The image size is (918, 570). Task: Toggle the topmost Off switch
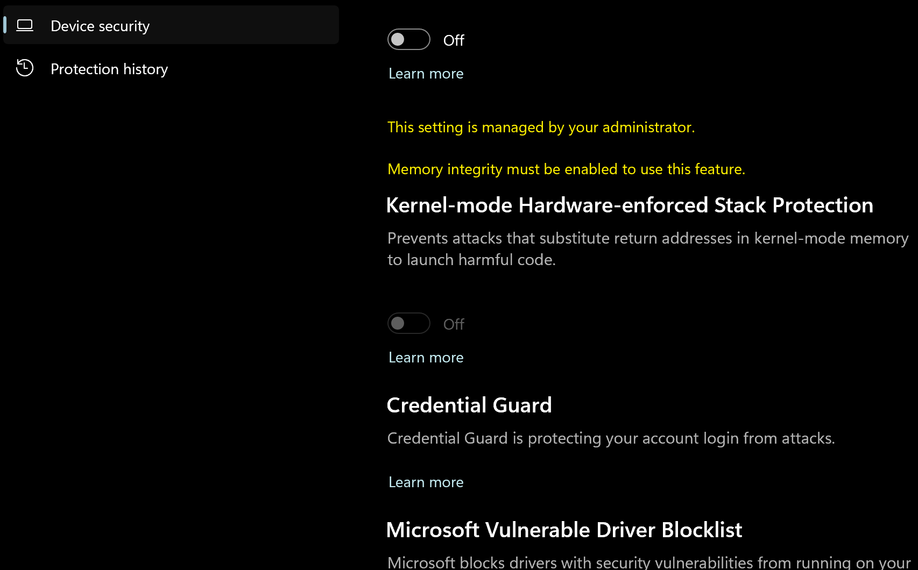[x=408, y=39]
